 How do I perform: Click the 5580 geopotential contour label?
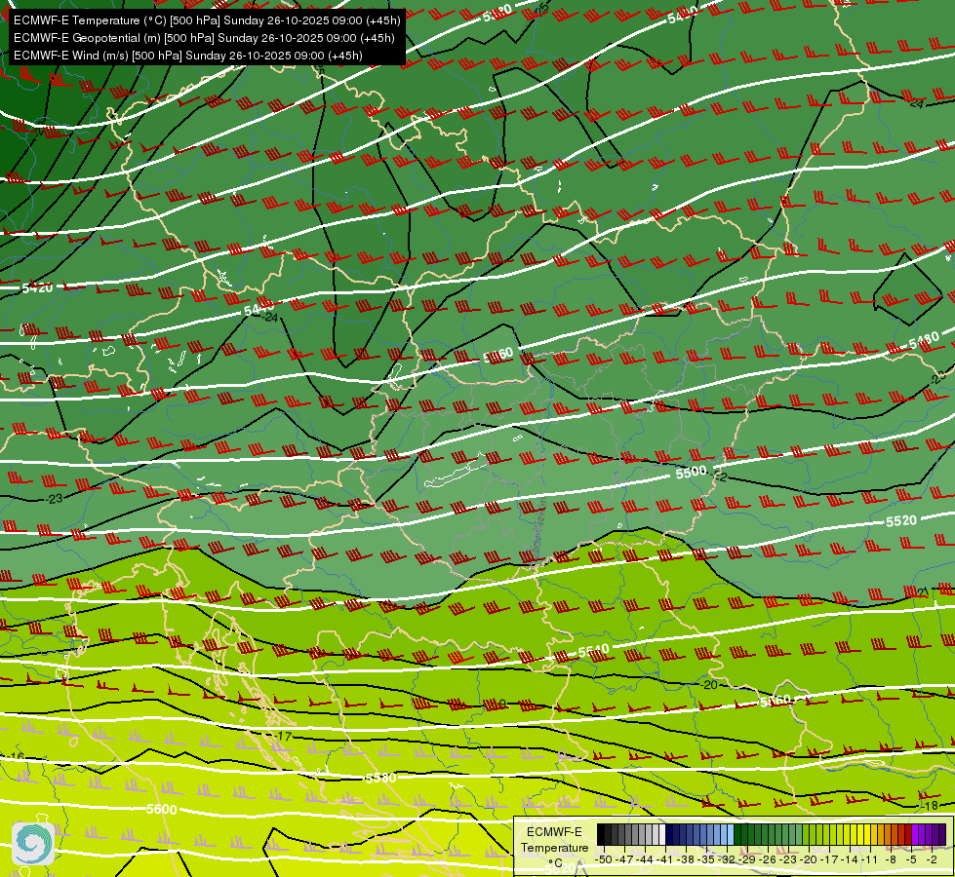[380, 778]
